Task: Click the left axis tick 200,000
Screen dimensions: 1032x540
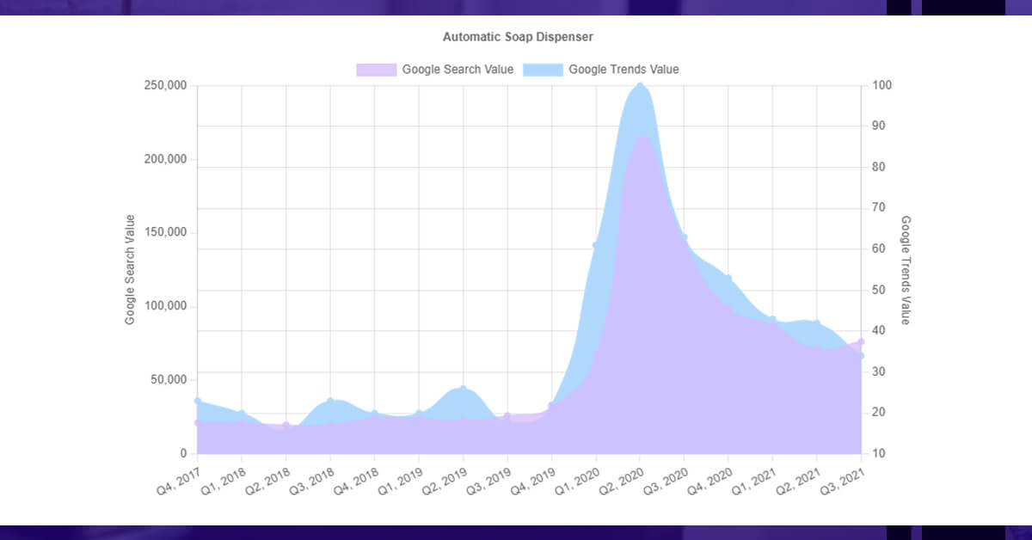Action: [164, 160]
